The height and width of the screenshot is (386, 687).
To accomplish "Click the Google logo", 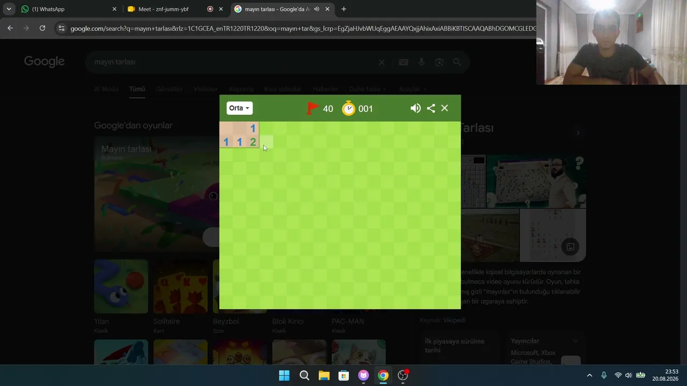I will click(x=44, y=62).
